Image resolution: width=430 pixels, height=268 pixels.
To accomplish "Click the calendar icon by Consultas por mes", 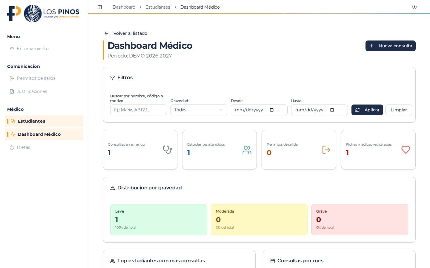I will point(273,261).
